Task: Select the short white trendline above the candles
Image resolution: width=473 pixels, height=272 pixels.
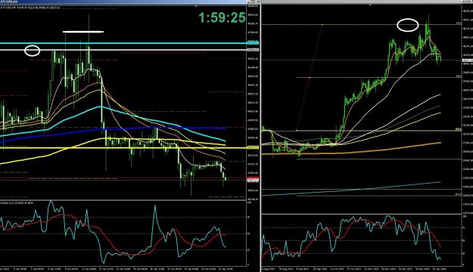Action: pyautogui.click(x=83, y=31)
